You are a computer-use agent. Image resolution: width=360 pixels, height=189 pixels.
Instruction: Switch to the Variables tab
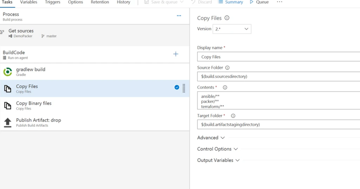(28, 2)
